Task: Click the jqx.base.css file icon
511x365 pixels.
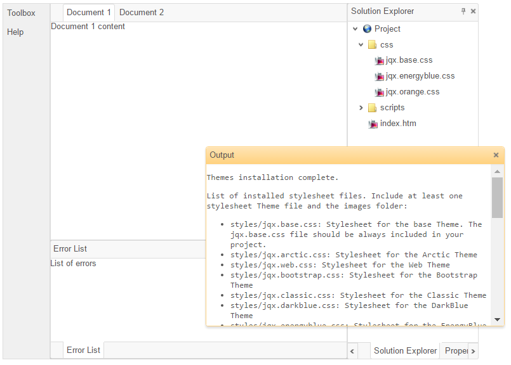Action: click(x=380, y=61)
